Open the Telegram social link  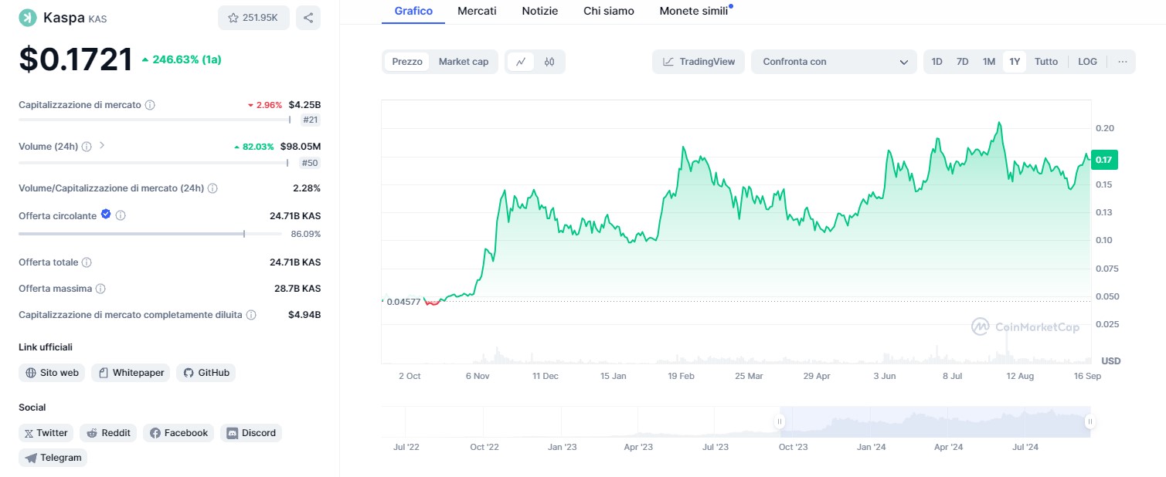click(x=53, y=458)
